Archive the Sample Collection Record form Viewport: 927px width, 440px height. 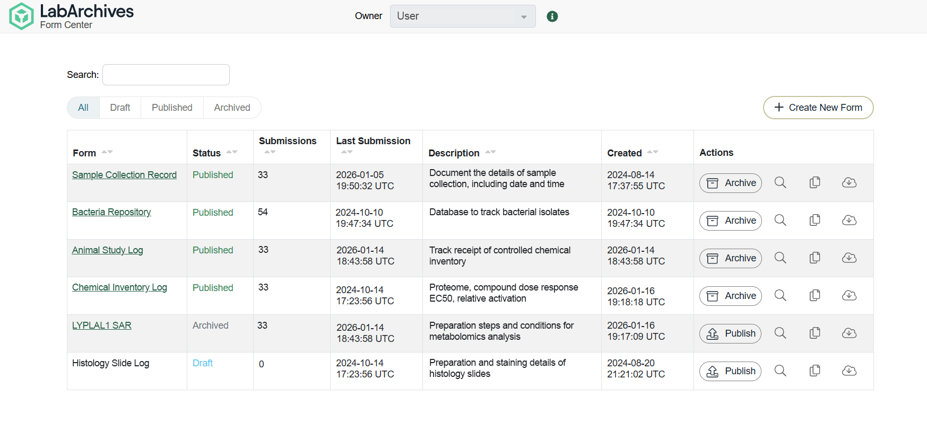tap(731, 183)
